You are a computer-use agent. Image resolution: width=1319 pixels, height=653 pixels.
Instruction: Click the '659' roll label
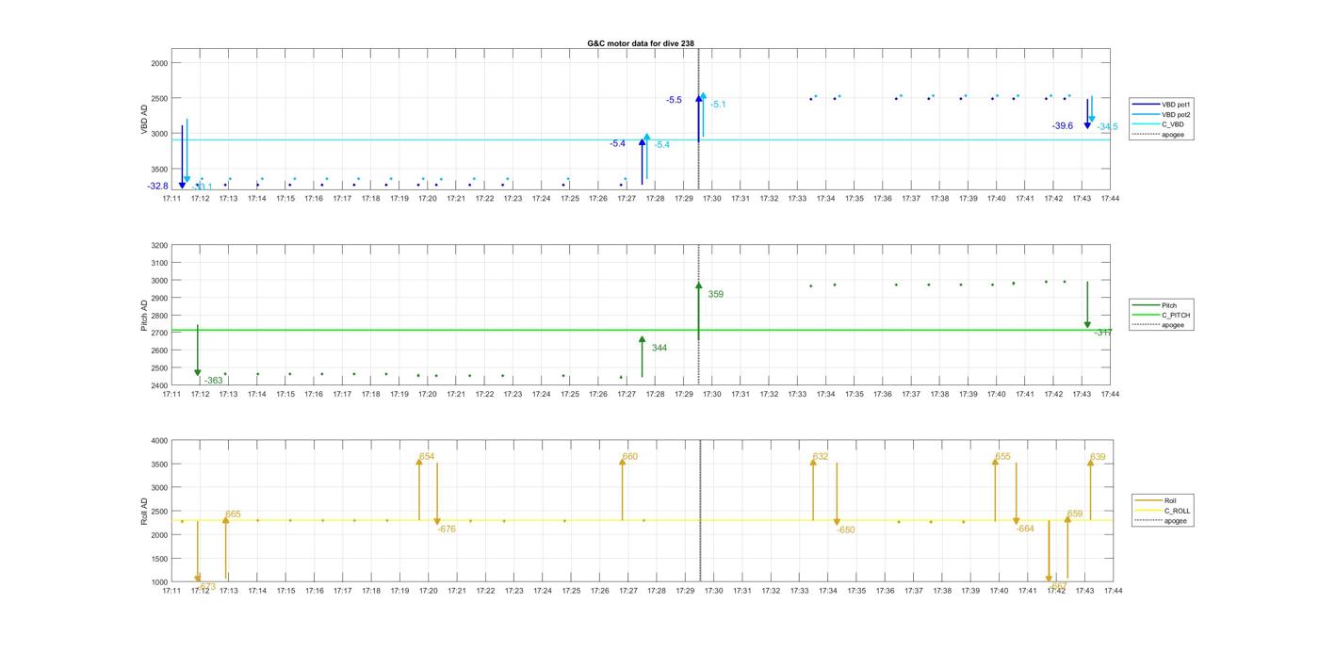click(1075, 514)
